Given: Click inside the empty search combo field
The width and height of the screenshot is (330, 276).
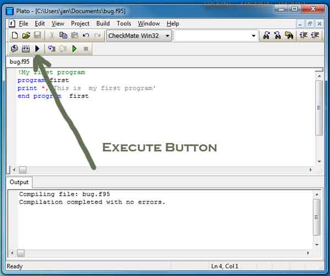Looking at the screenshot, I should (x=212, y=36).
